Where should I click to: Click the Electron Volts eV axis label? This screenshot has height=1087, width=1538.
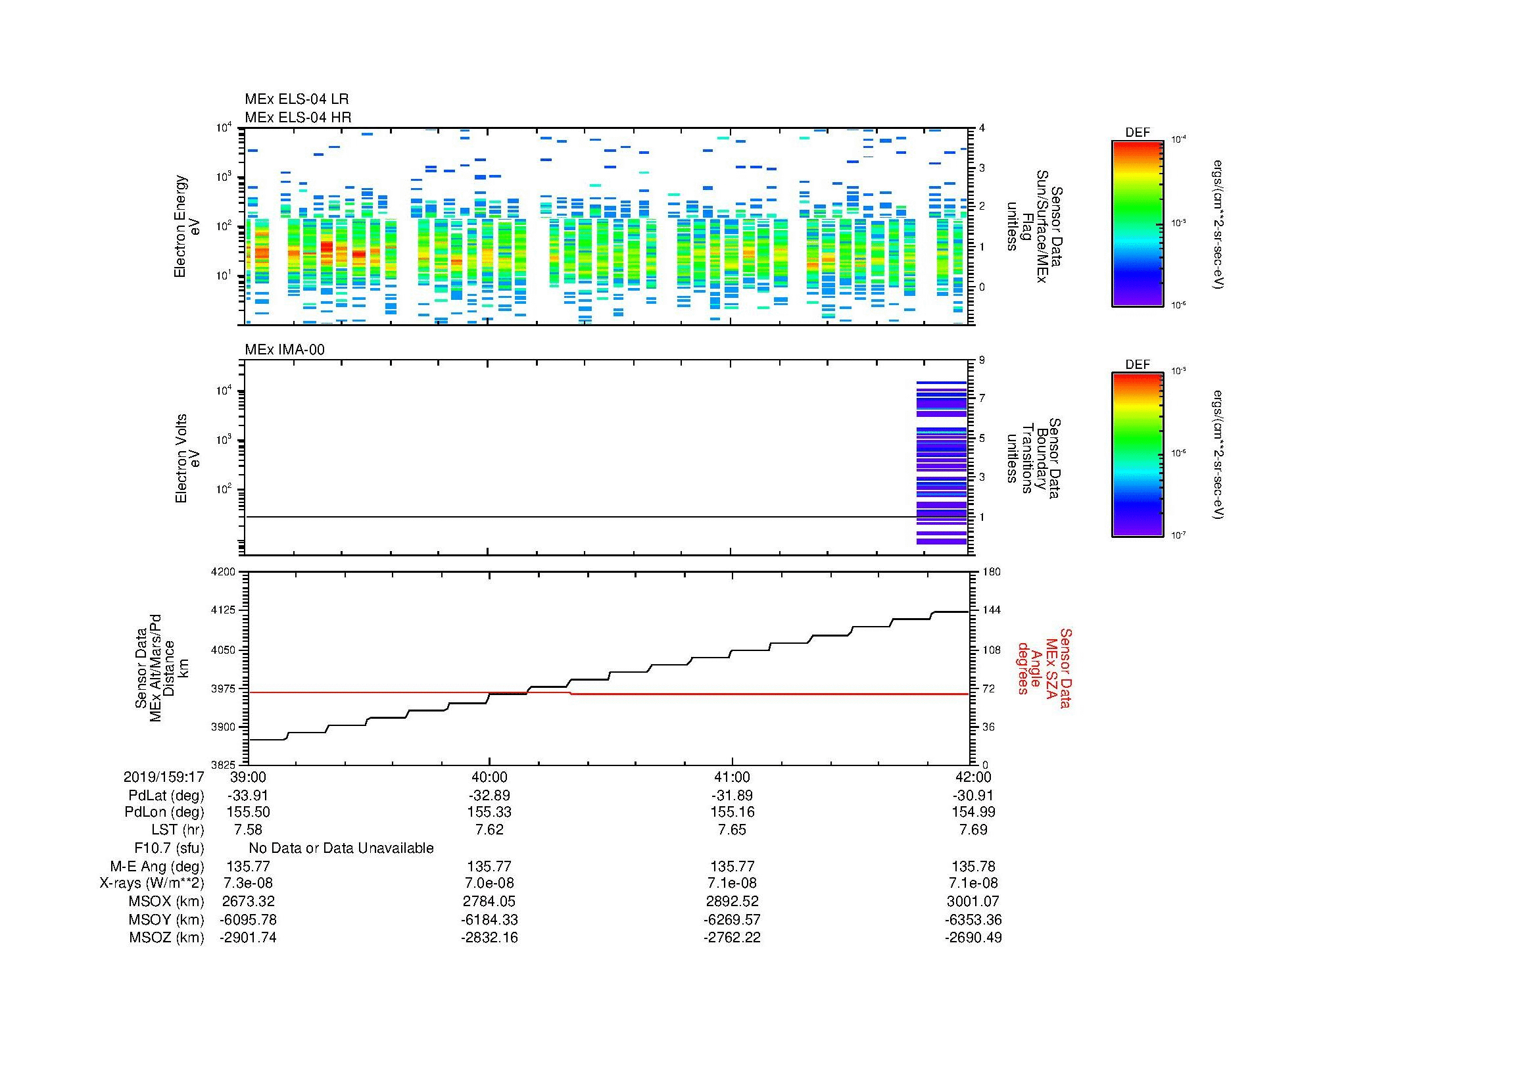click(x=187, y=459)
